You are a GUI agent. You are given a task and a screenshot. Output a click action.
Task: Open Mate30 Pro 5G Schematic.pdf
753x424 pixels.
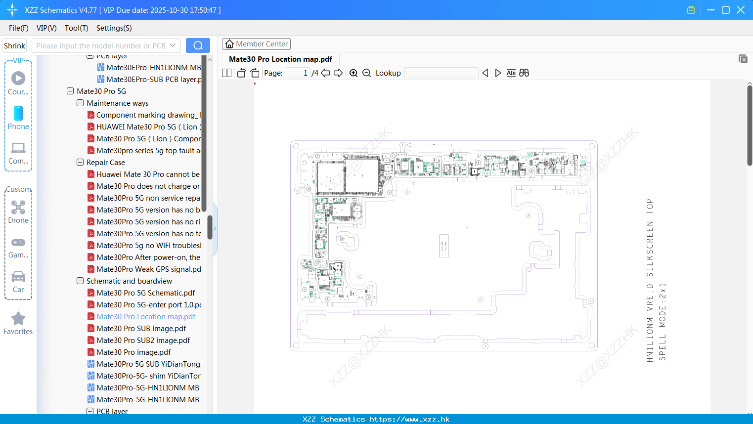pos(141,293)
